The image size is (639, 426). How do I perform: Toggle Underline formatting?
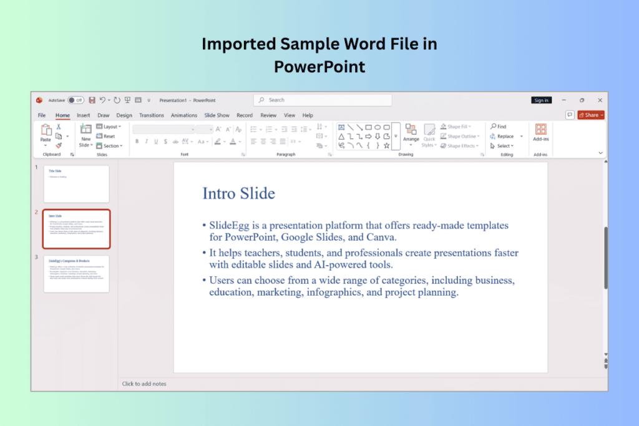(x=155, y=142)
